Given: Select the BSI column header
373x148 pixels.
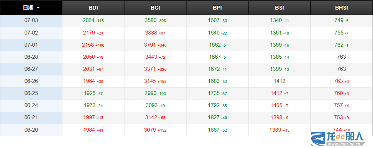Looking at the screenshot, I should pos(279,7).
